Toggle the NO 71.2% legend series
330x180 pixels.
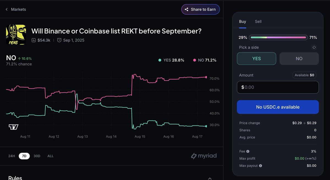[x=205, y=60]
